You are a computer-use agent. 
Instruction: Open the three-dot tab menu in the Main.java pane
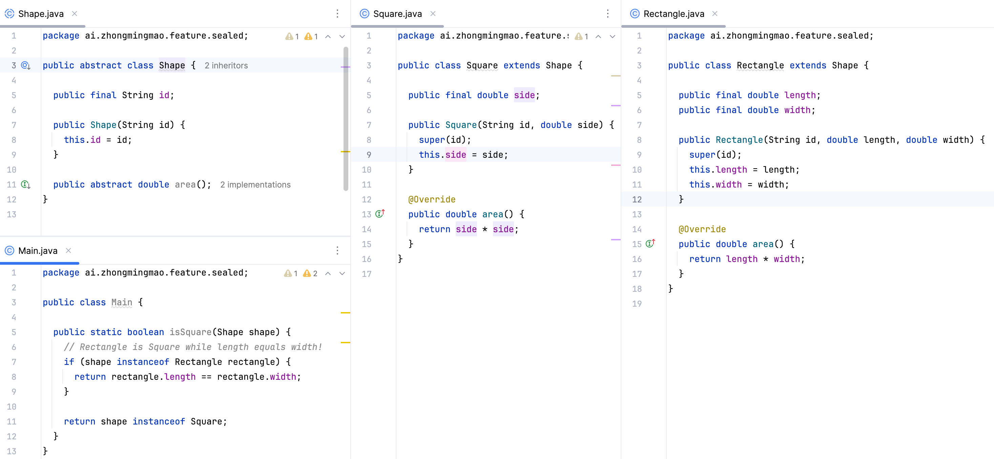point(337,251)
